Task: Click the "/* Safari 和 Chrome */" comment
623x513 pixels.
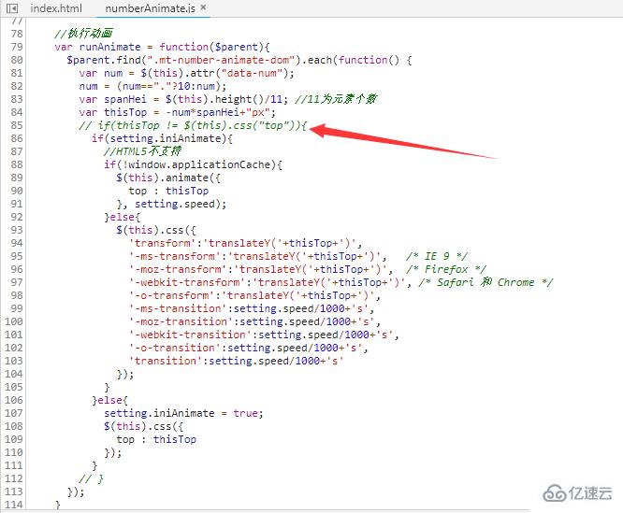Action: [485, 282]
